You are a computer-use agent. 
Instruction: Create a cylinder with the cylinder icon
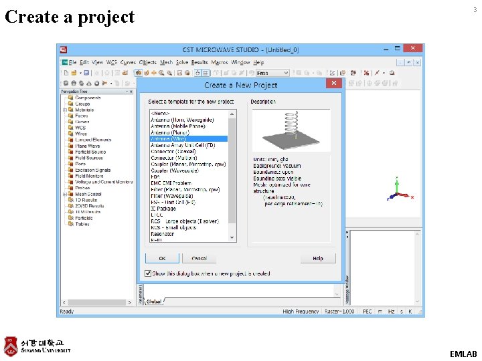coord(82,83)
